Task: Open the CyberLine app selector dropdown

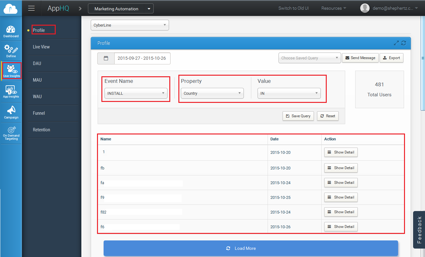Action: coord(130,25)
